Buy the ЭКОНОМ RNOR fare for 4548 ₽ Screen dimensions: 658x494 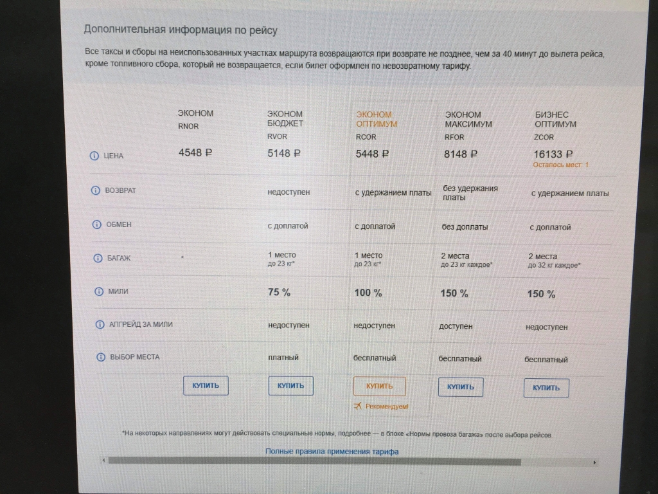pos(206,385)
